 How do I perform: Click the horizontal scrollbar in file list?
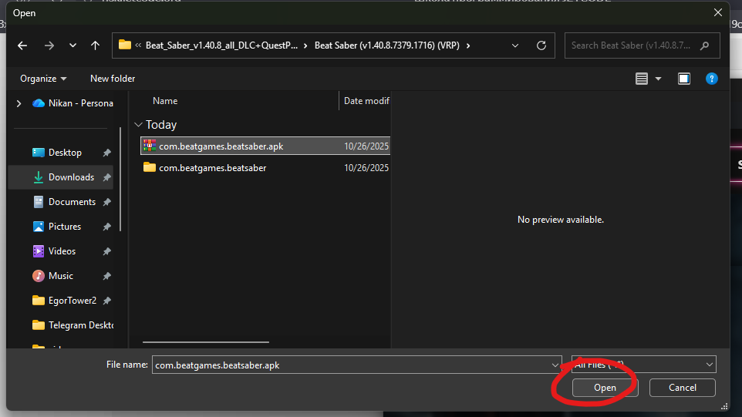click(206, 341)
